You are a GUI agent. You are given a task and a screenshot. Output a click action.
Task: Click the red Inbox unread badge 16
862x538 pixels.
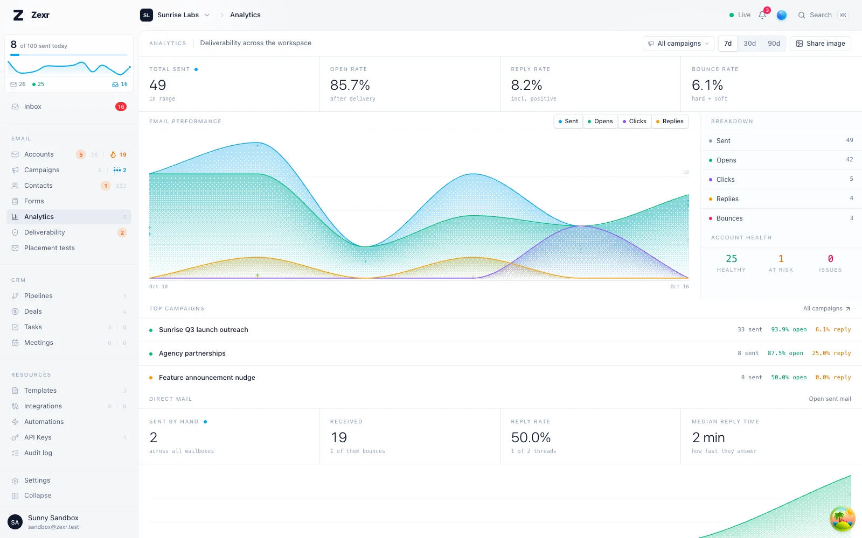(x=121, y=107)
